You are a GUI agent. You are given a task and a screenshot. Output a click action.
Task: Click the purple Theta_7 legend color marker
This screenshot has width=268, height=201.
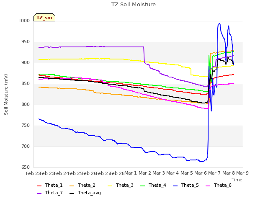tap(39, 193)
